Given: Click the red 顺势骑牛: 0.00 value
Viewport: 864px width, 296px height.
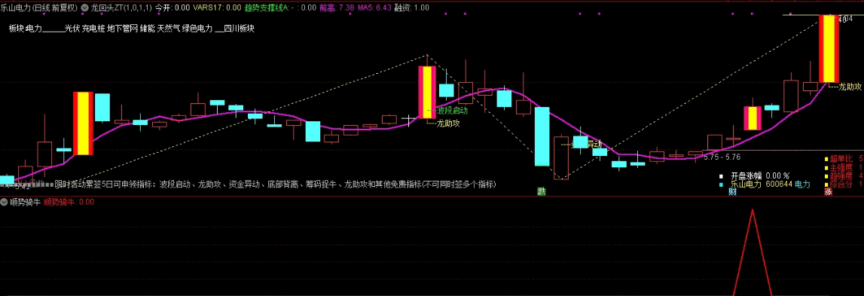Looking at the screenshot, I should [x=69, y=203].
